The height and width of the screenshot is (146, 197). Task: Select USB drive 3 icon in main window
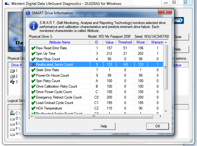[12, 82]
